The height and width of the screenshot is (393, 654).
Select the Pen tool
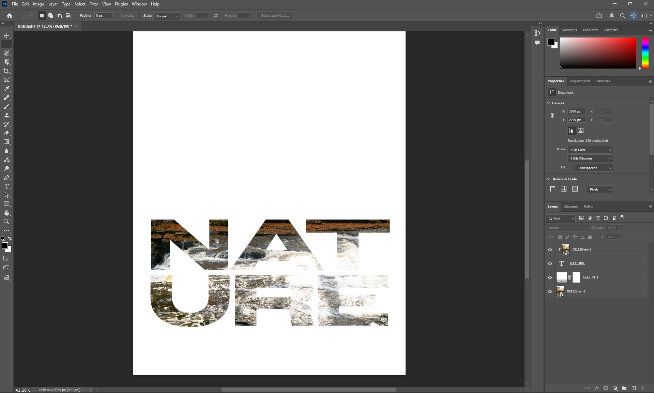[6, 178]
